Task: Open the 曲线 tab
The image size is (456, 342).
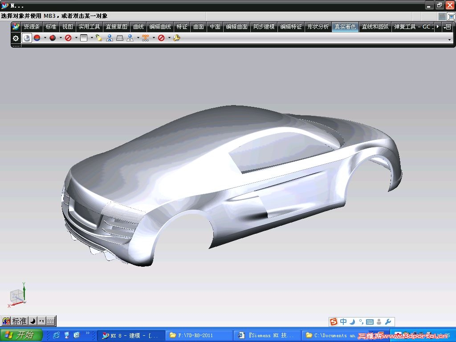Action: 138,27
